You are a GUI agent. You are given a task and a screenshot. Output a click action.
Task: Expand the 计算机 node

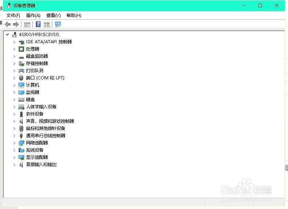point(14,85)
